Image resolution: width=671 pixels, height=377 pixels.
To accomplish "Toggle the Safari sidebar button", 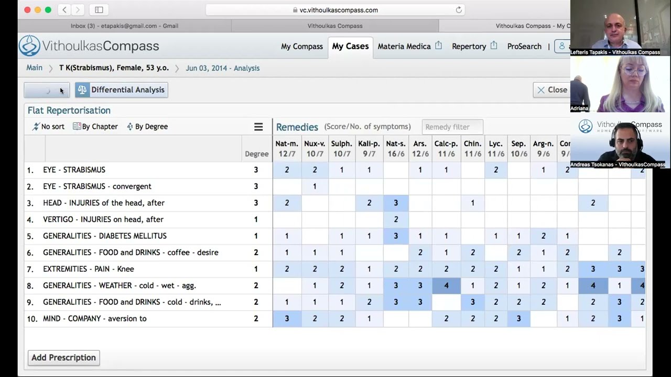I will click(x=99, y=10).
